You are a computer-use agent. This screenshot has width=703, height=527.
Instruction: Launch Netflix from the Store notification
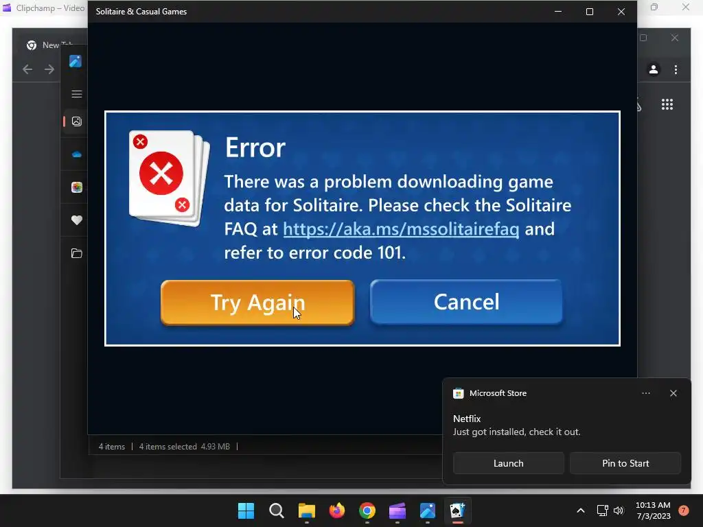[509, 463]
